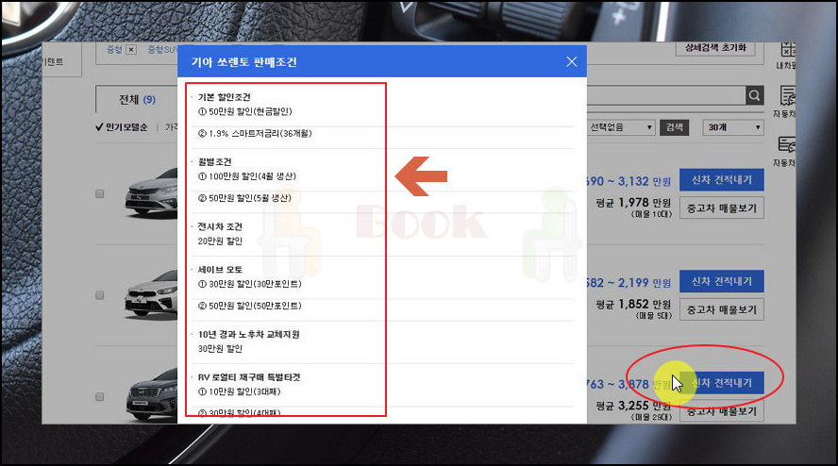Close the 기아 쏘렌토 판매조건 popup
The image size is (838, 466).
[x=571, y=62]
